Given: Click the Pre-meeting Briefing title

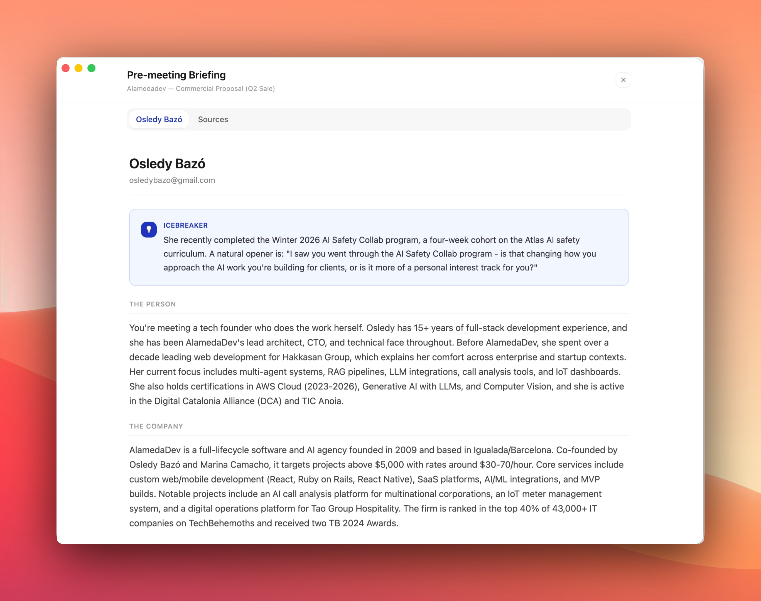Looking at the screenshot, I should (176, 75).
